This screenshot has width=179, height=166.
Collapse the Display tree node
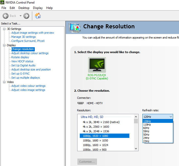4,45
